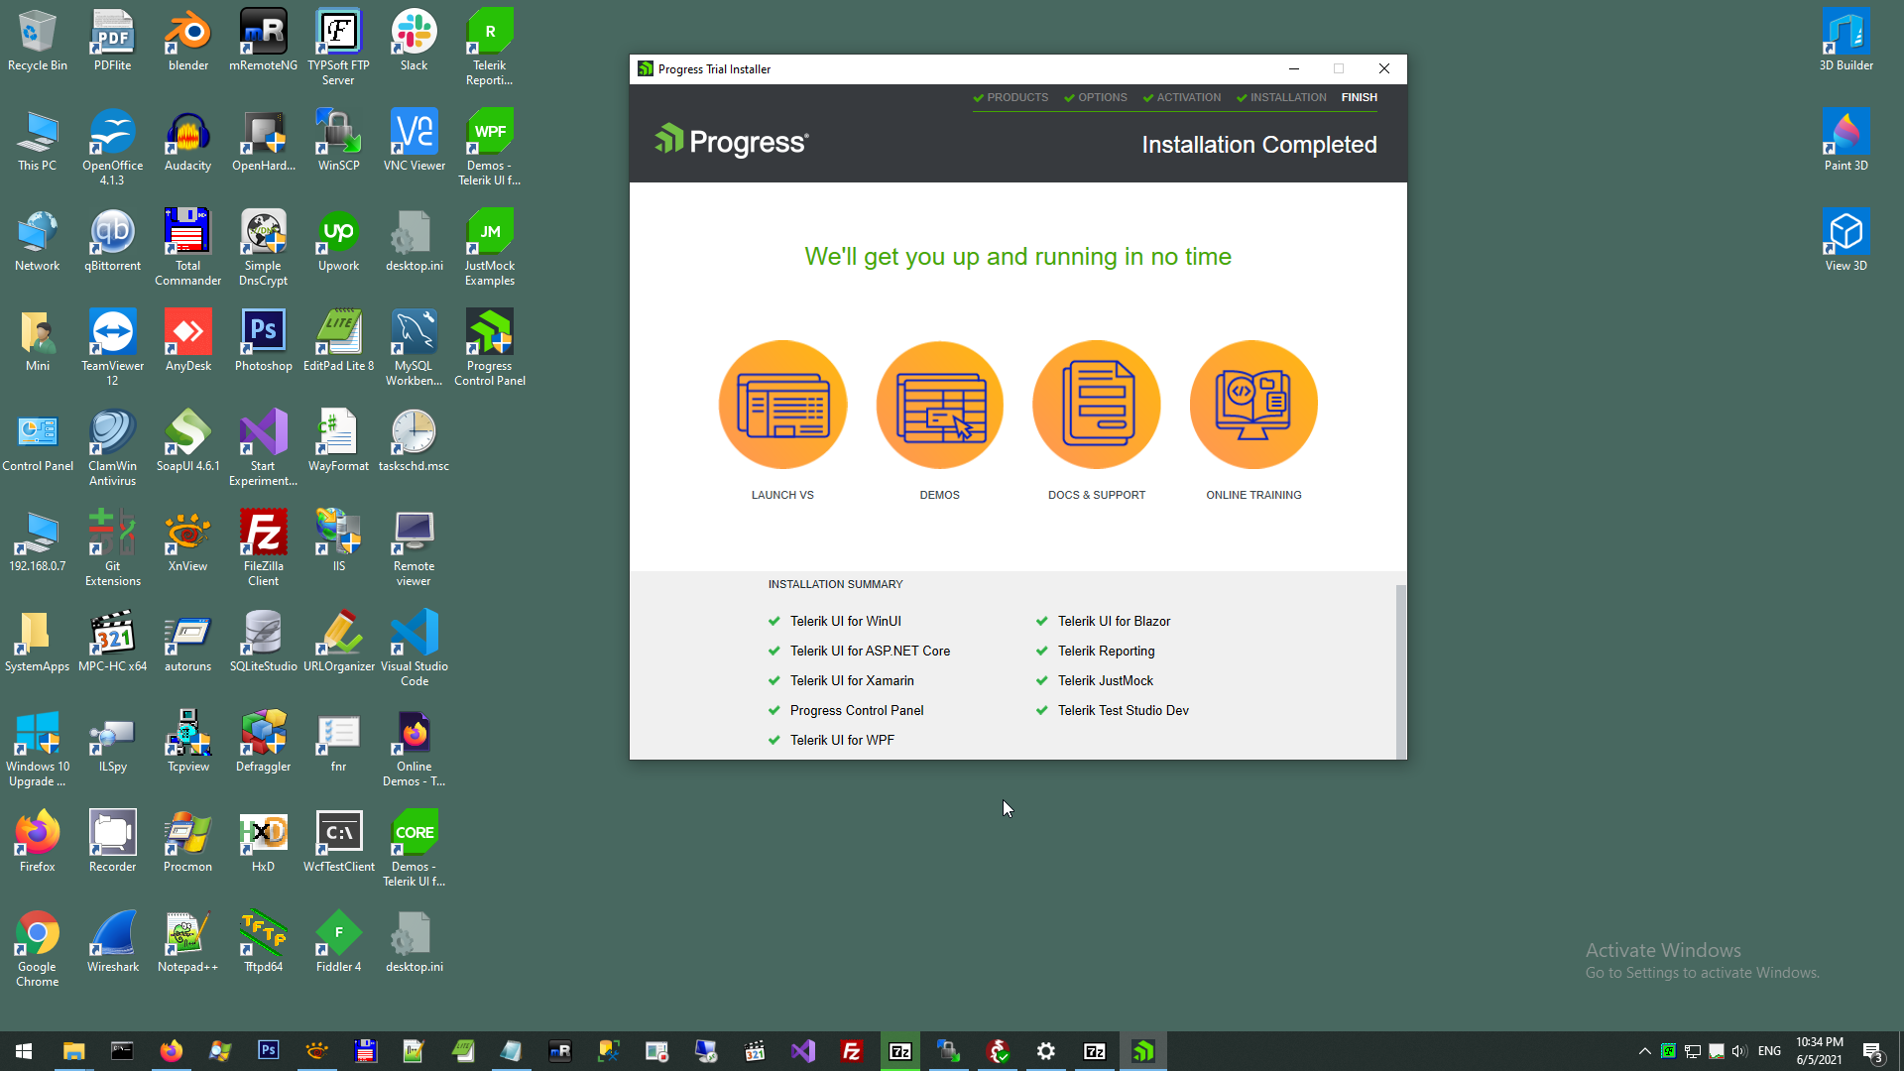
Task: Click the Online Training circle icon
Action: coord(1253,405)
